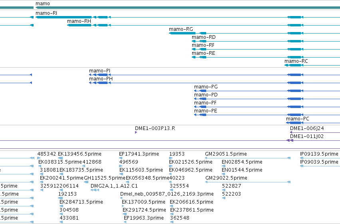Select the mamo-RD transcript label
Screen dimensions: 340x224
coord(204,37)
